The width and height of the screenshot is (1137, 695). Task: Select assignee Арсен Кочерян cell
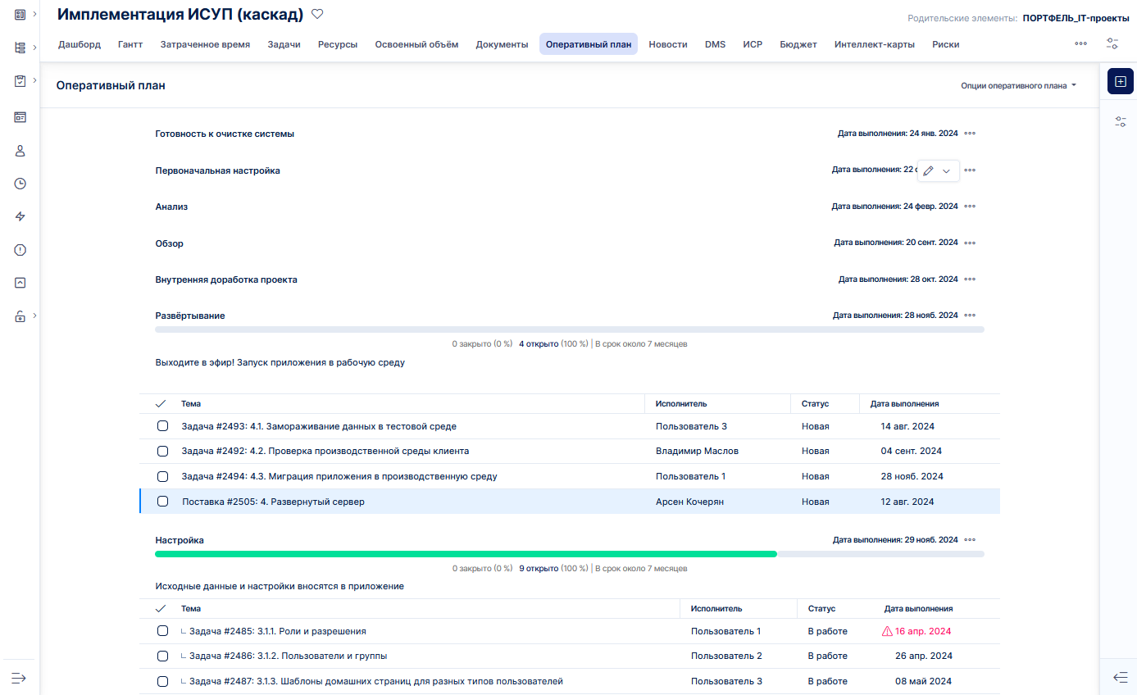tap(689, 502)
